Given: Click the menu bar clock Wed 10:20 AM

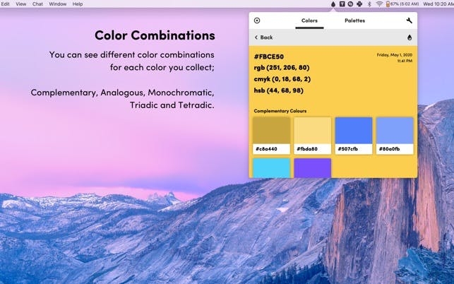Looking at the screenshot, I should coord(438,4).
